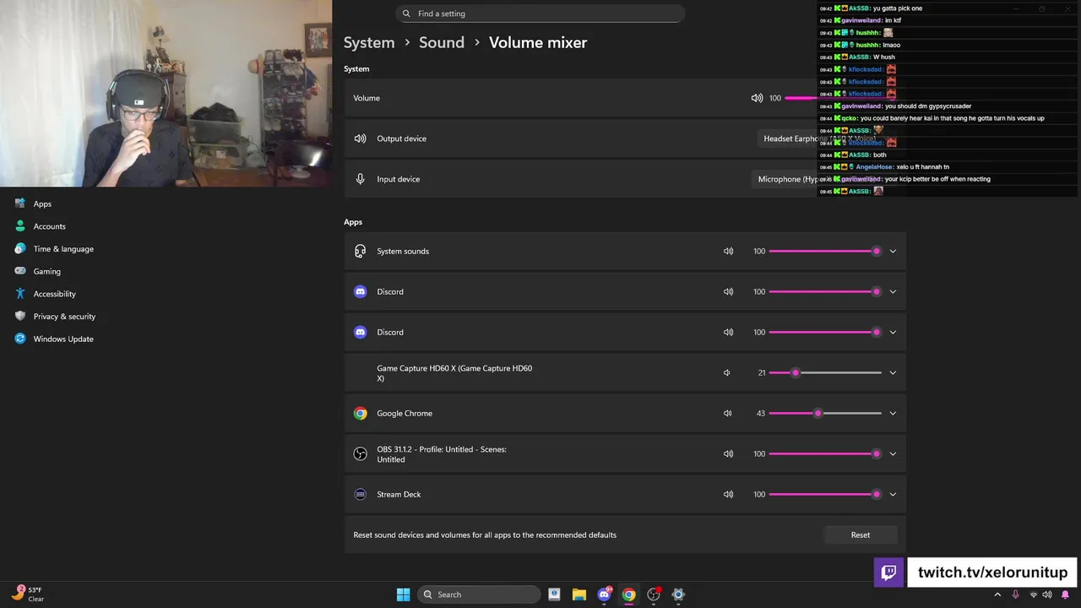Click the Output device speaker icon

[x=361, y=138]
